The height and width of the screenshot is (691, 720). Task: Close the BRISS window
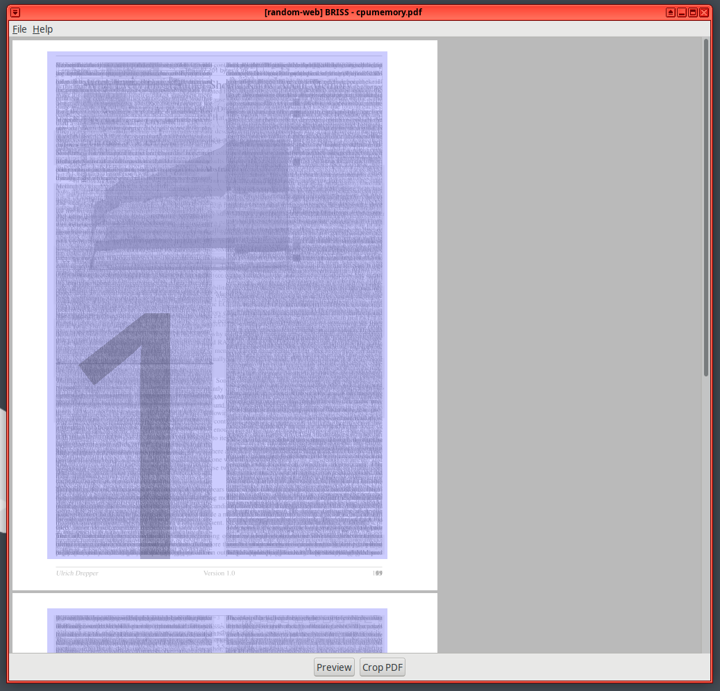pyautogui.click(x=704, y=13)
